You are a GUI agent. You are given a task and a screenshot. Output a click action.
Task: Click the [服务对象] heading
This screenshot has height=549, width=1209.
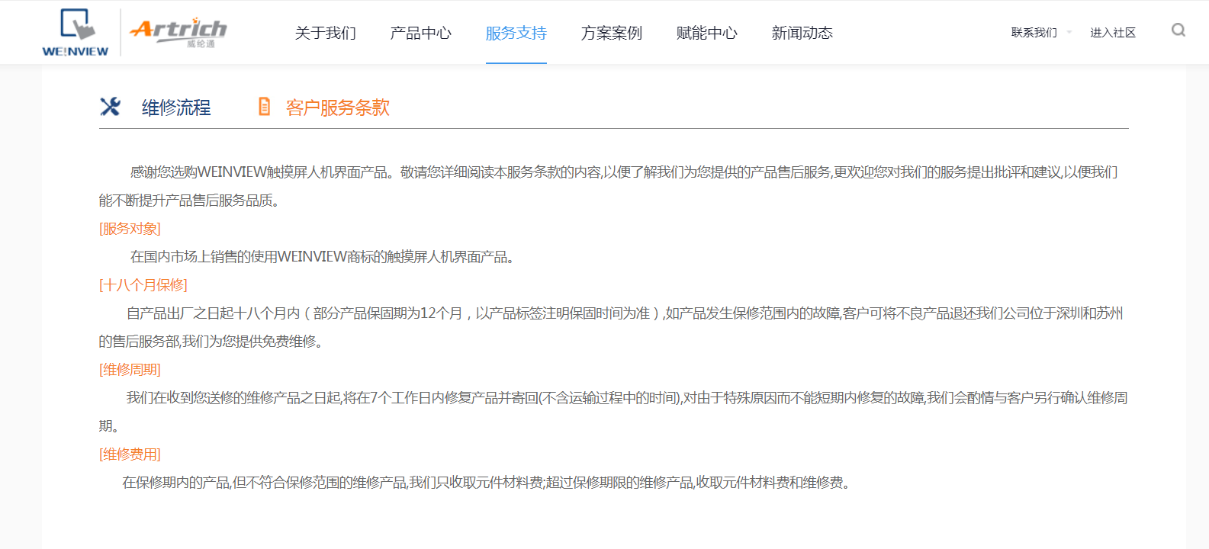click(x=130, y=229)
